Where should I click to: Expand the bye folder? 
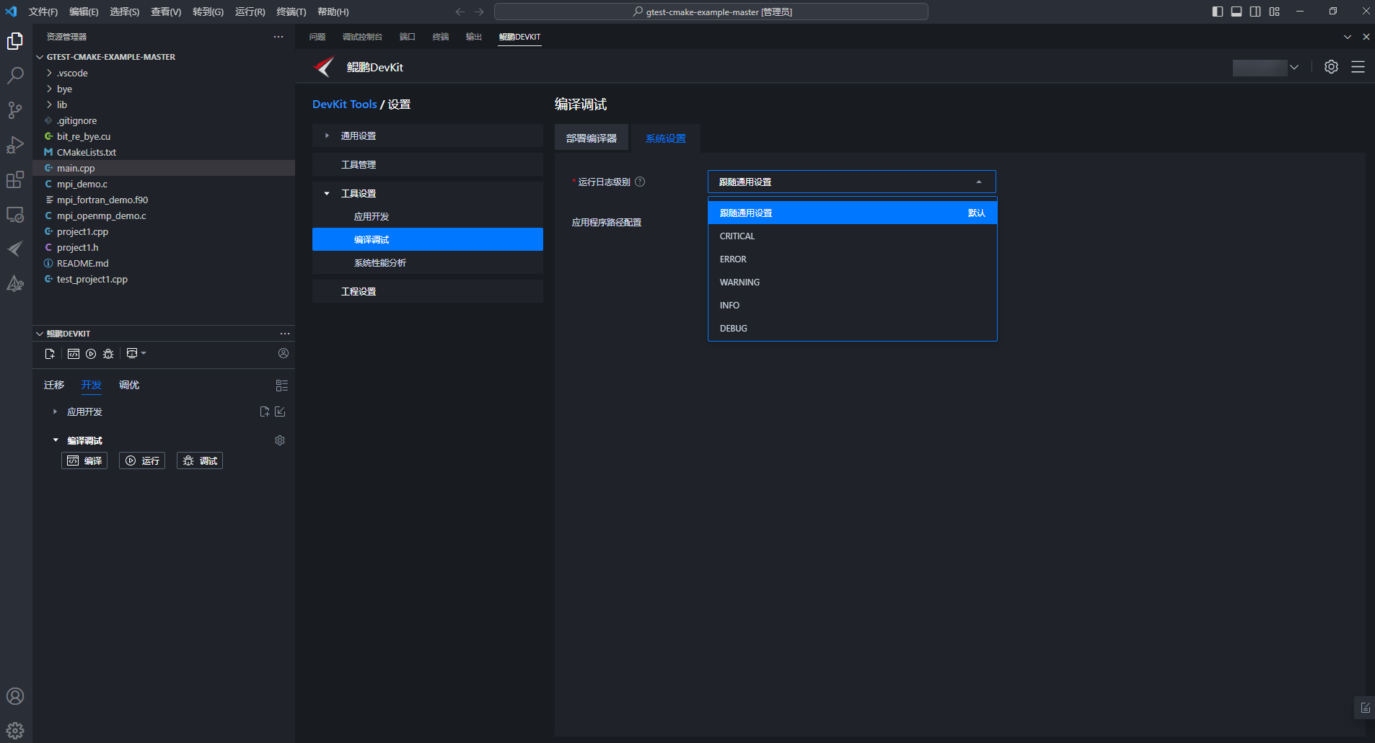click(x=49, y=89)
